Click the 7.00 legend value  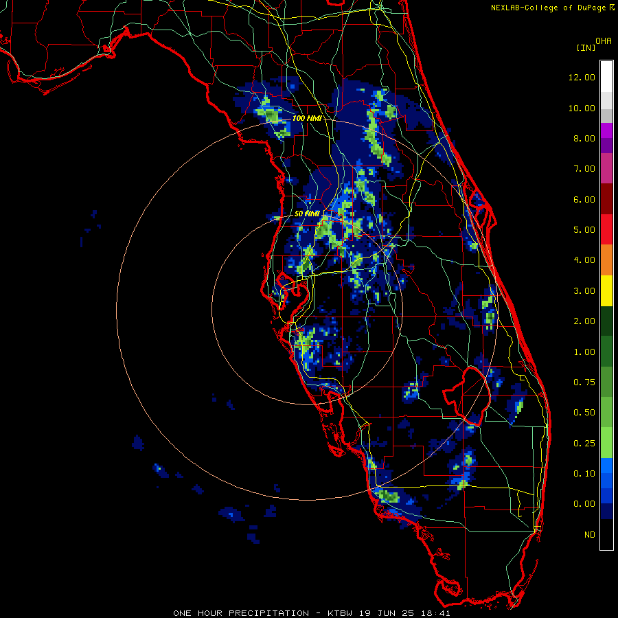tap(584, 169)
